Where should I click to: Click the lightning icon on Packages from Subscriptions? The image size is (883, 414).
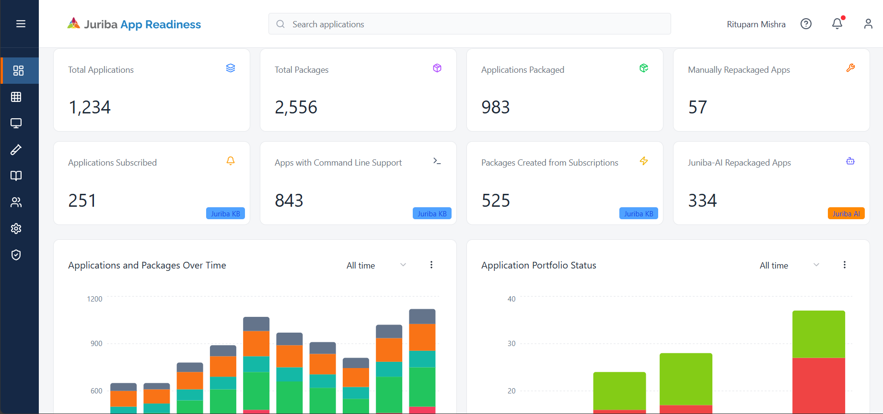tap(644, 161)
